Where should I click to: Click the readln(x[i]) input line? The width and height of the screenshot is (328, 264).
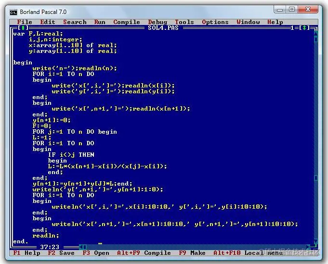click(113, 86)
